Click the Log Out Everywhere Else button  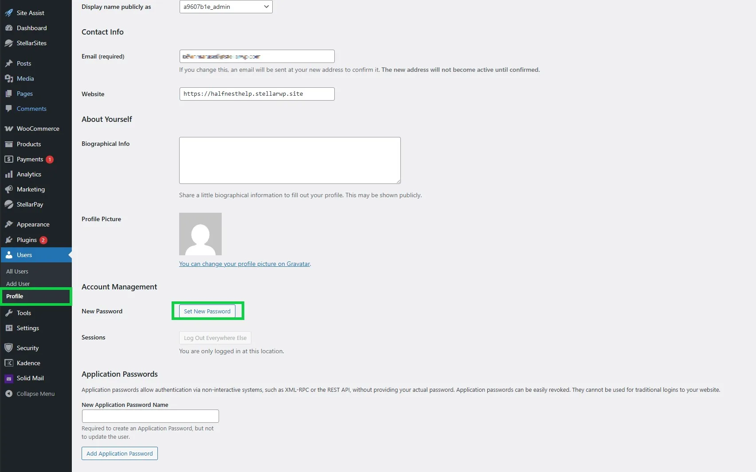[215, 338]
